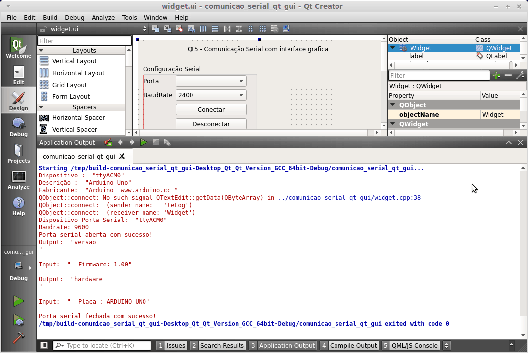528x353 pixels.
Task: Open the comu..._gui Debug kit selector
Action: pos(18,266)
